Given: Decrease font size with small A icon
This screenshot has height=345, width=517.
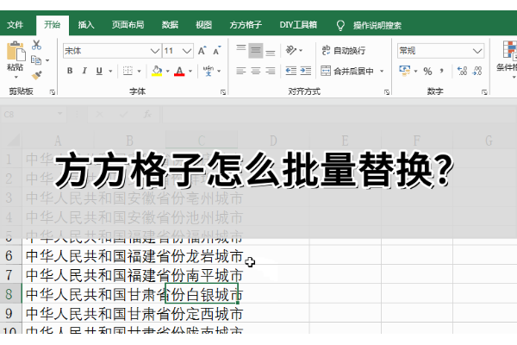Looking at the screenshot, I should pos(217,51).
